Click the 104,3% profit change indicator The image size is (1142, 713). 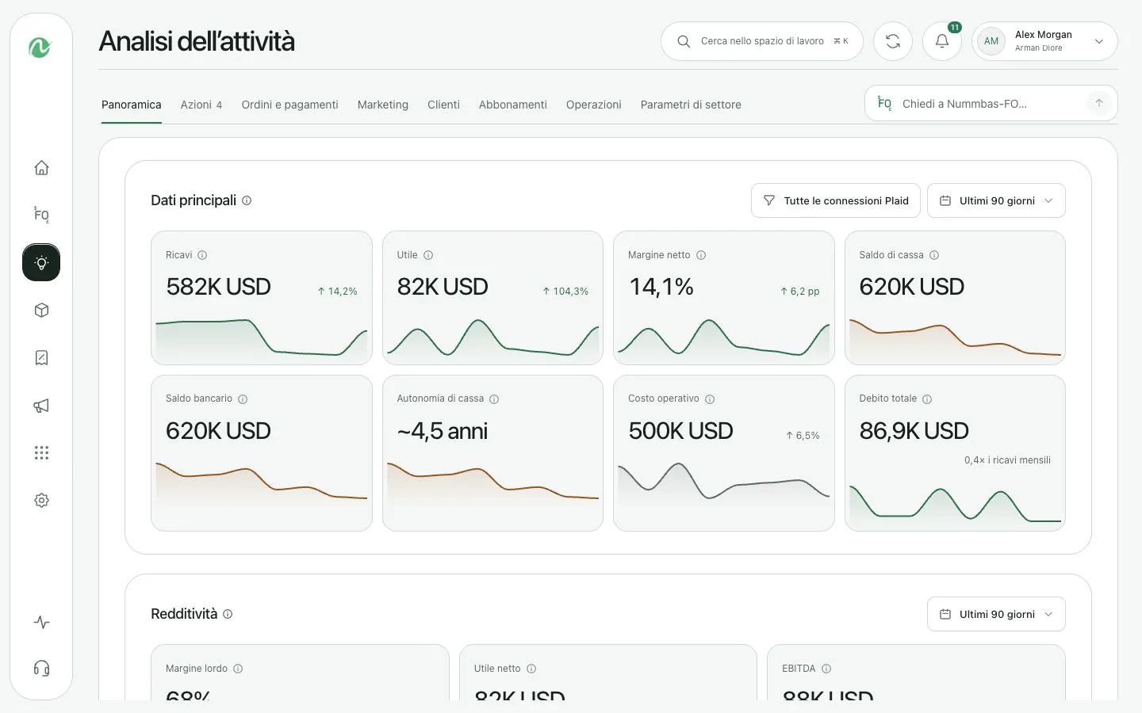(x=565, y=292)
